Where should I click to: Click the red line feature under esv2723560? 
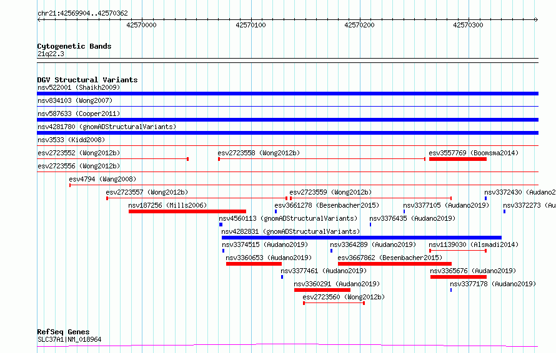click(x=334, y=303)
